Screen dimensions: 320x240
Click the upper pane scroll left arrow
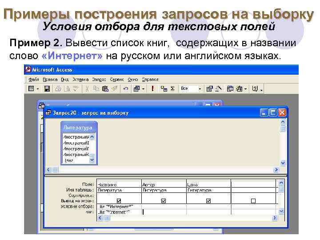(x=48, y=170)
